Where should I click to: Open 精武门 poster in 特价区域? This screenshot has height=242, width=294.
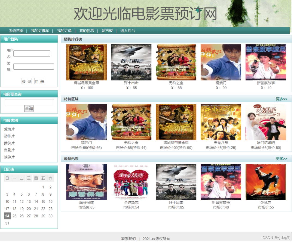click(87, 122)
